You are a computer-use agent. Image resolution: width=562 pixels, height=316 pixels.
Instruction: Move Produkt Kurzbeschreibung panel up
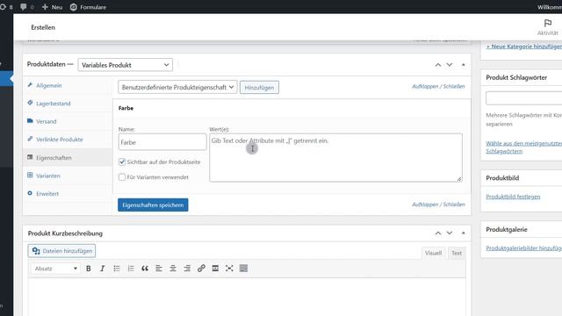438,233
